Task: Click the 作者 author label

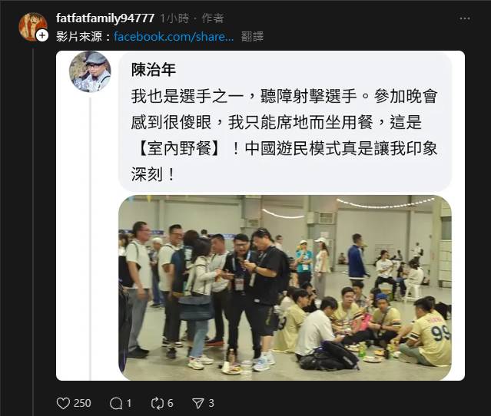Action: 213,18
